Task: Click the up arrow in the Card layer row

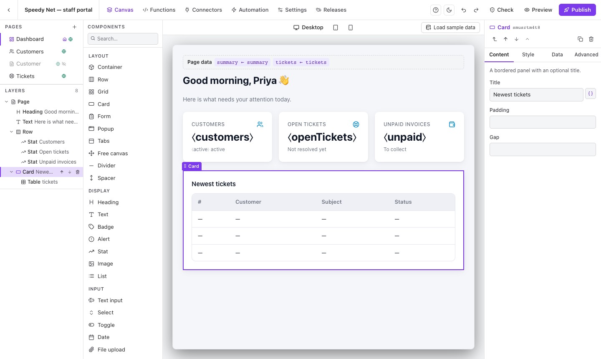Action: [62, 172]
